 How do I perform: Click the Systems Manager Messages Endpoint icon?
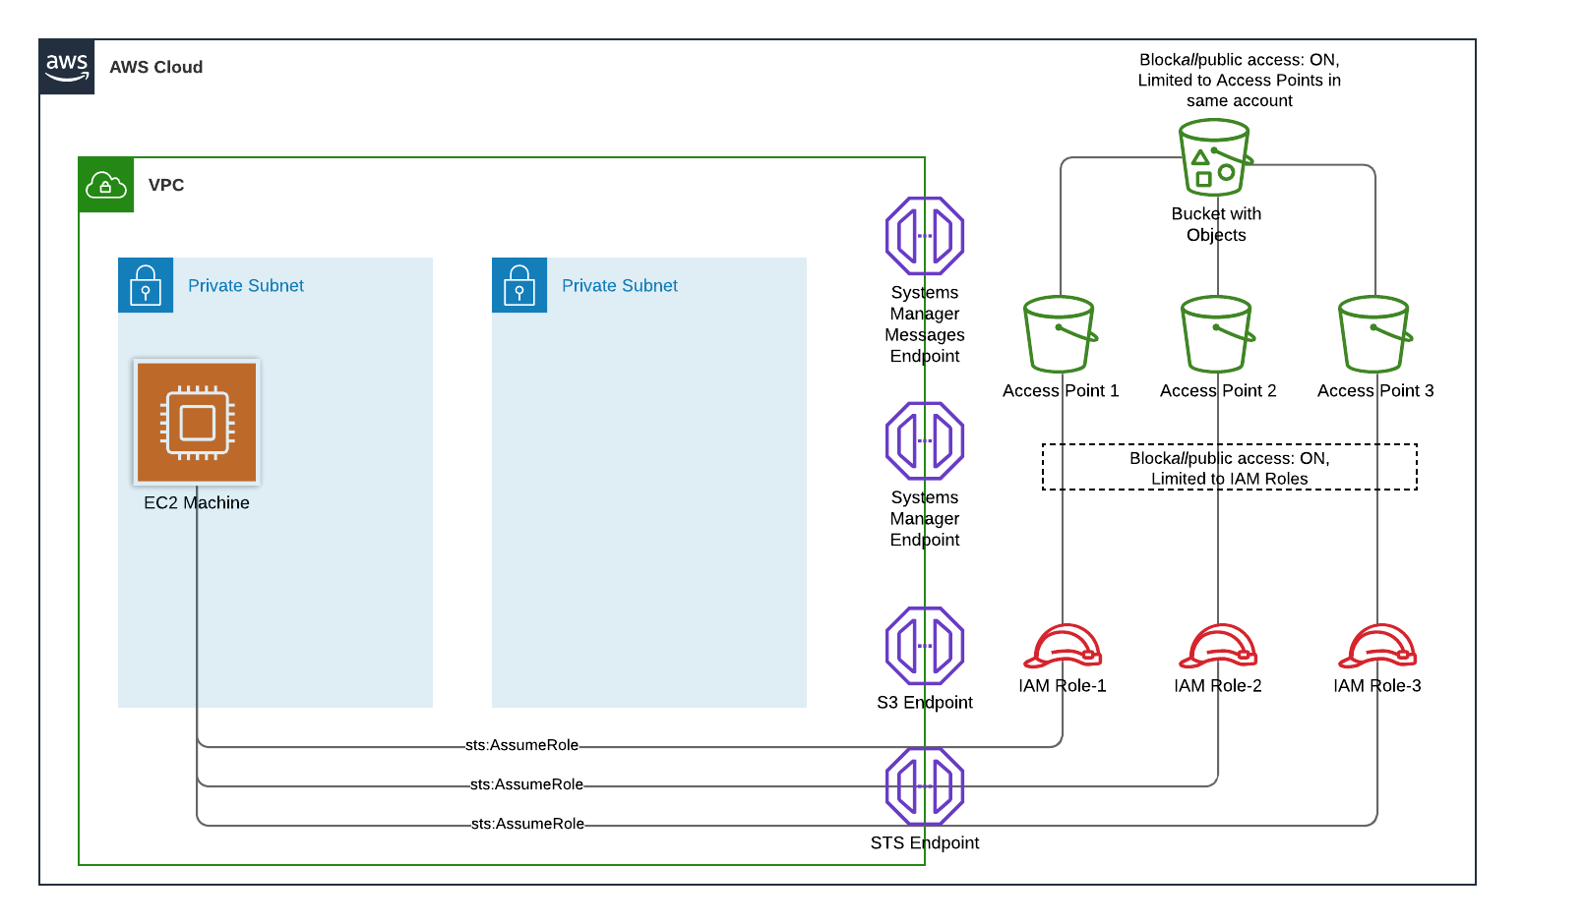tap(924, 235)
